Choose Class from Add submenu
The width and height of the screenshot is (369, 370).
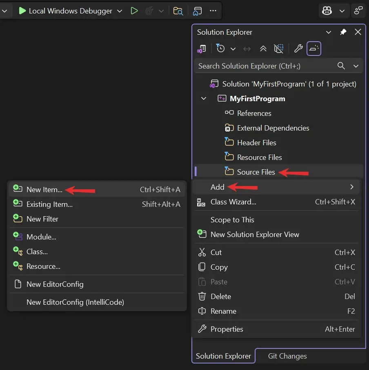pos(97,252)
